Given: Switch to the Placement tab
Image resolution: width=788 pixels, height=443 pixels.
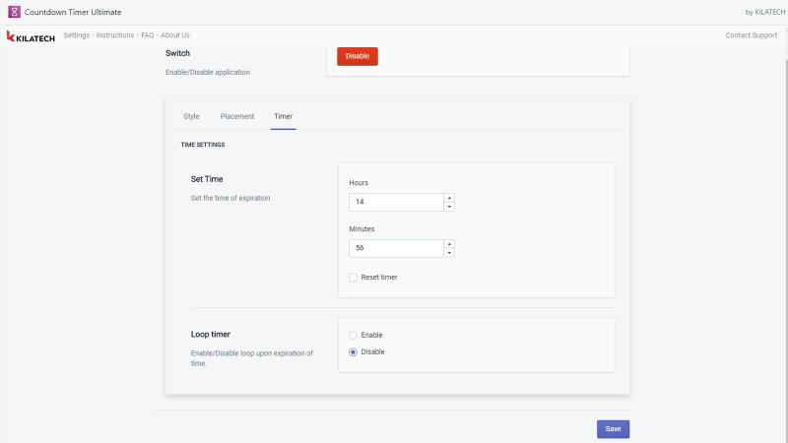Looking at the screenshot, I should click(237, 116).
